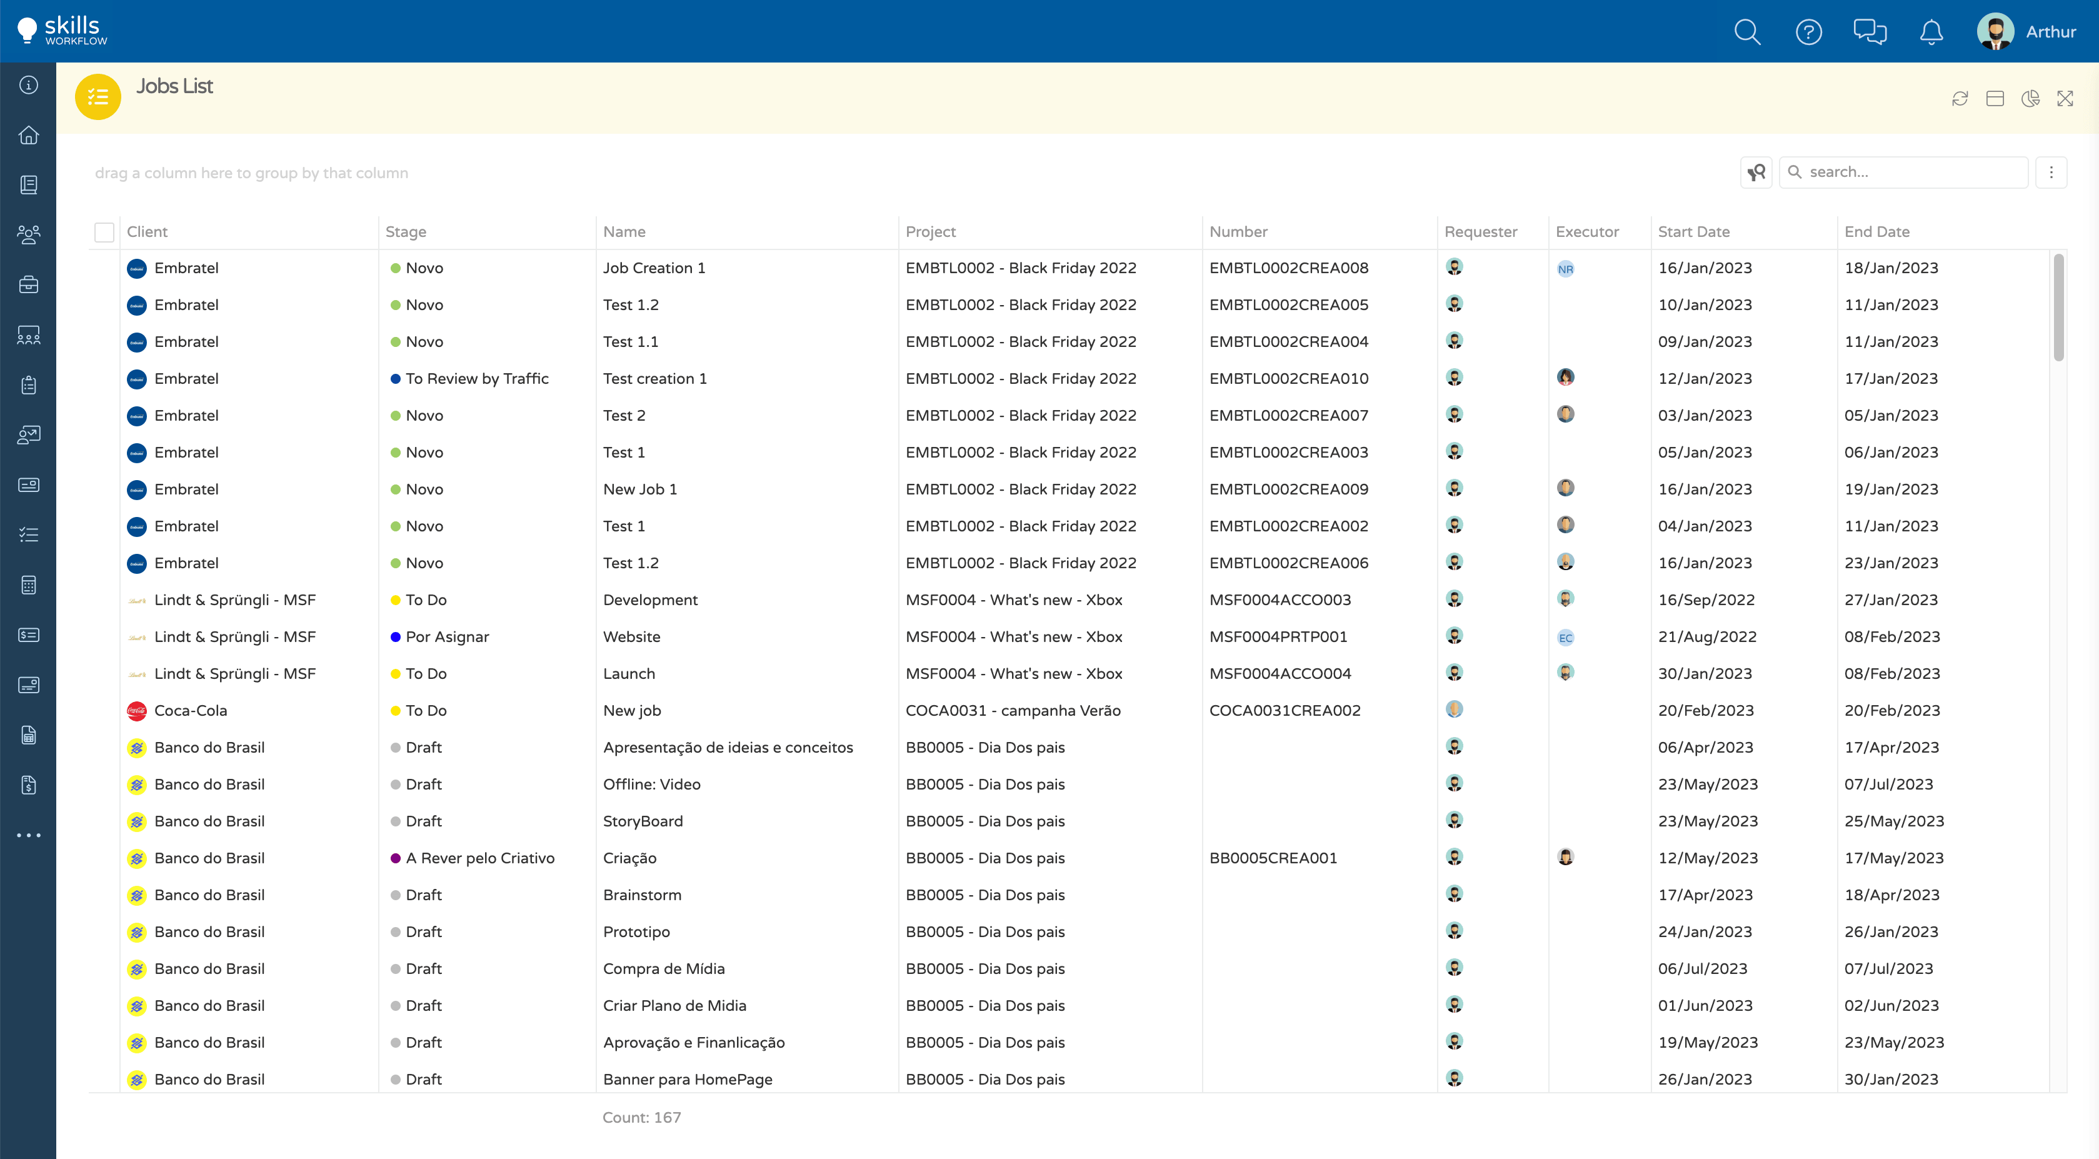This screenshot has height=1159, width=2099.
Task: Open the audience board icon in sidebar
Action: (x=29, y=335)
